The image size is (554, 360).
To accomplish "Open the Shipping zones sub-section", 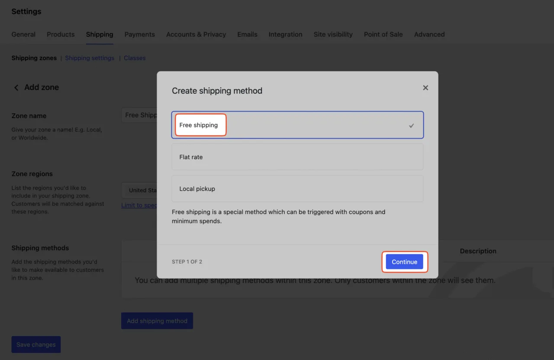I will 34,58.
